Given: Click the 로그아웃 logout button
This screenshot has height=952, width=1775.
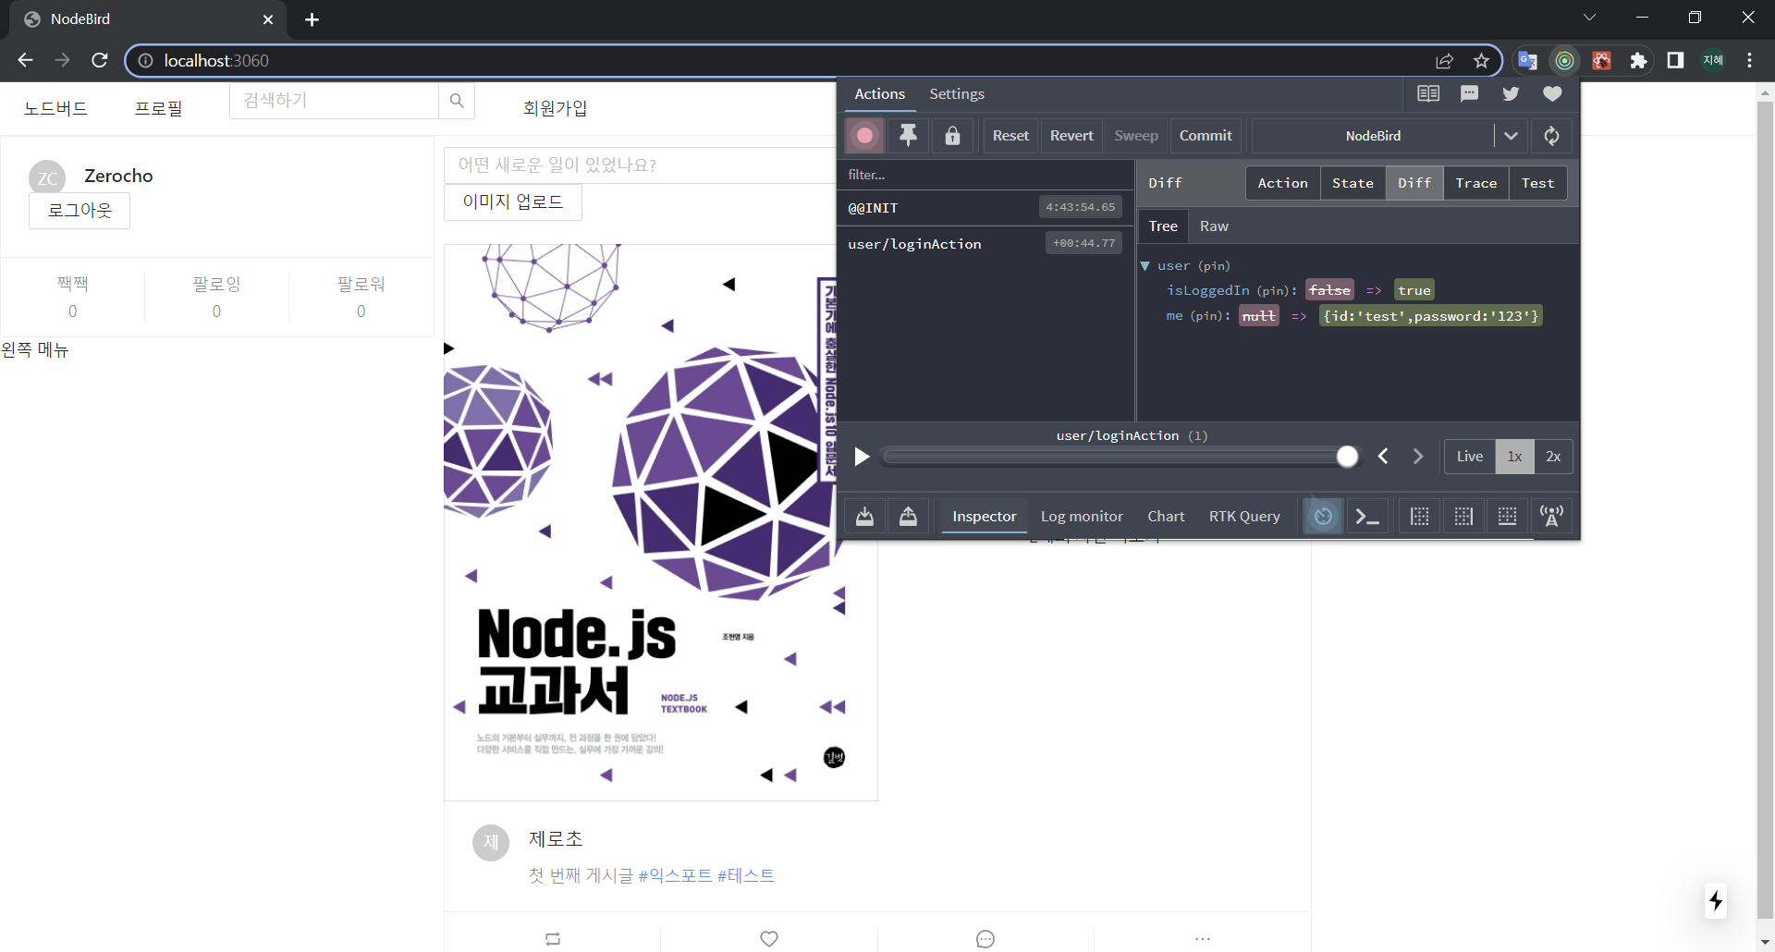Looking at the screenshot, I should coord(80,211).
